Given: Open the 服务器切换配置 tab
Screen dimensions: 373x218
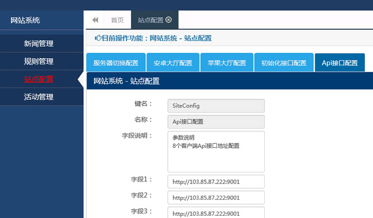Looking at the screenshot, I should point(116,63).
